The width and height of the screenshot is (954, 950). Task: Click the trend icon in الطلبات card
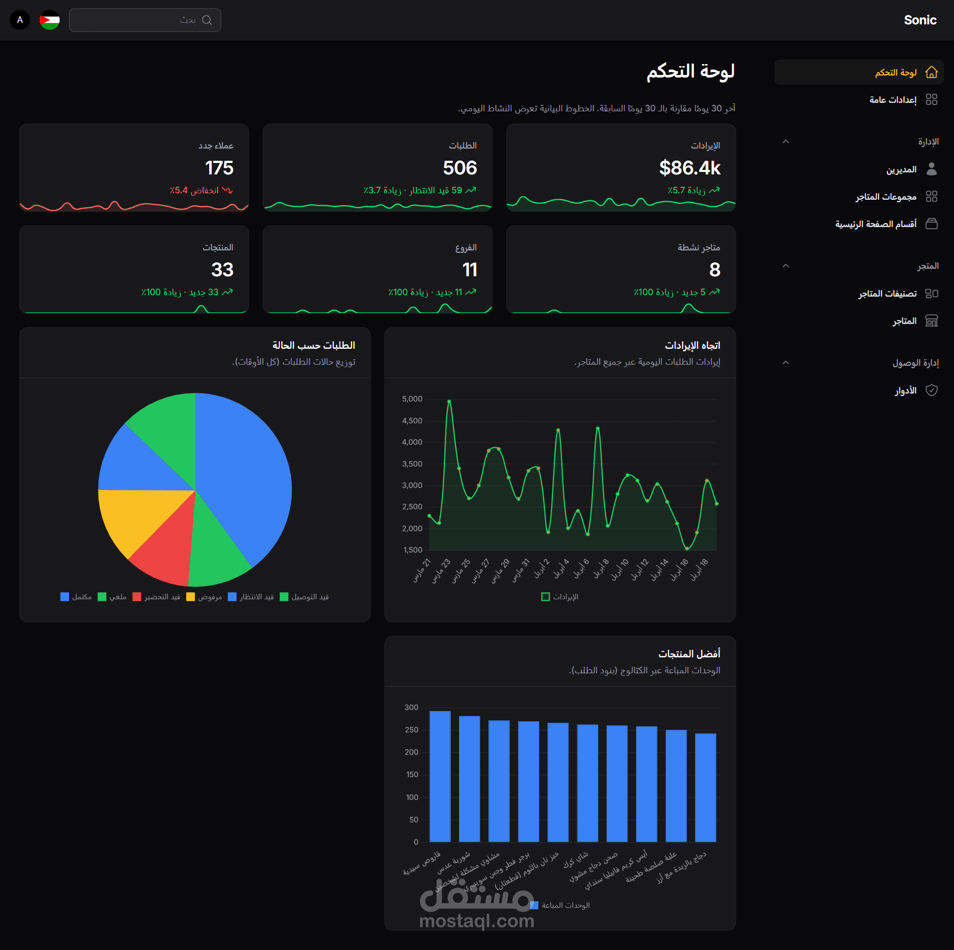(471, 190)
